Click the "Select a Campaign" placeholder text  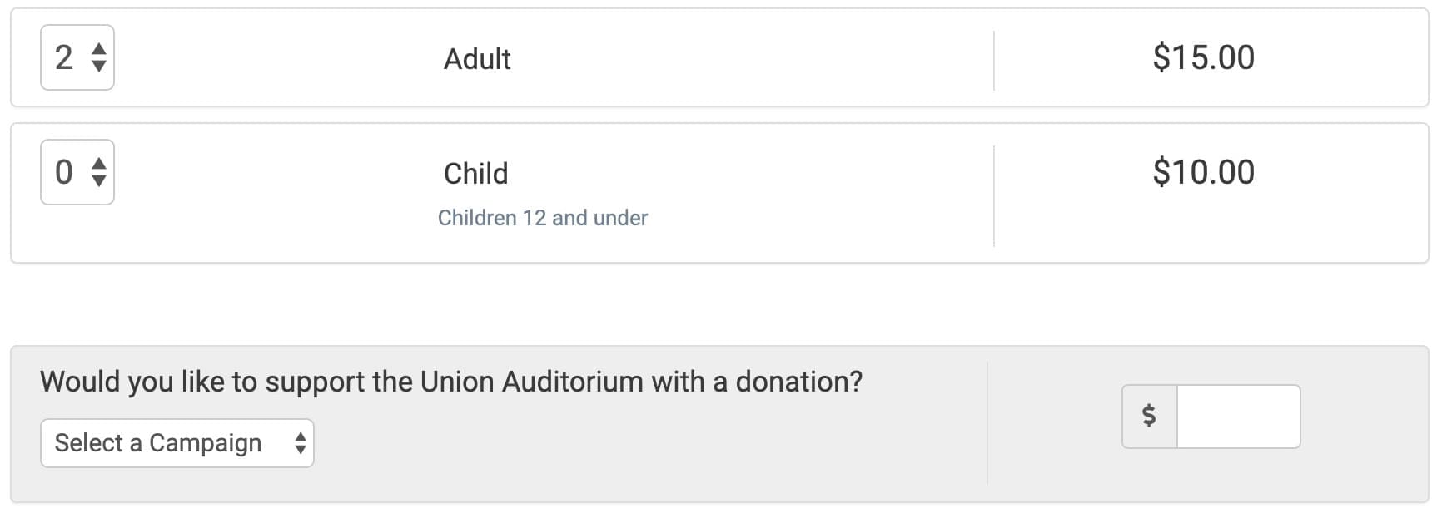[158, 443]
